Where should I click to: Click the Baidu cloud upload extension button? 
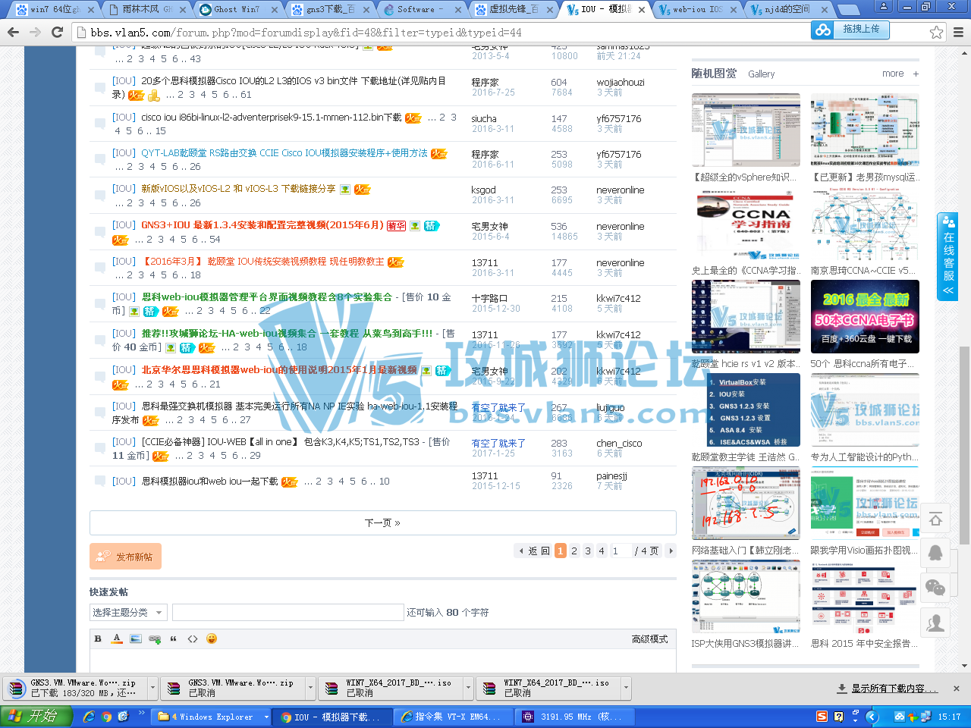pos(850,30)
